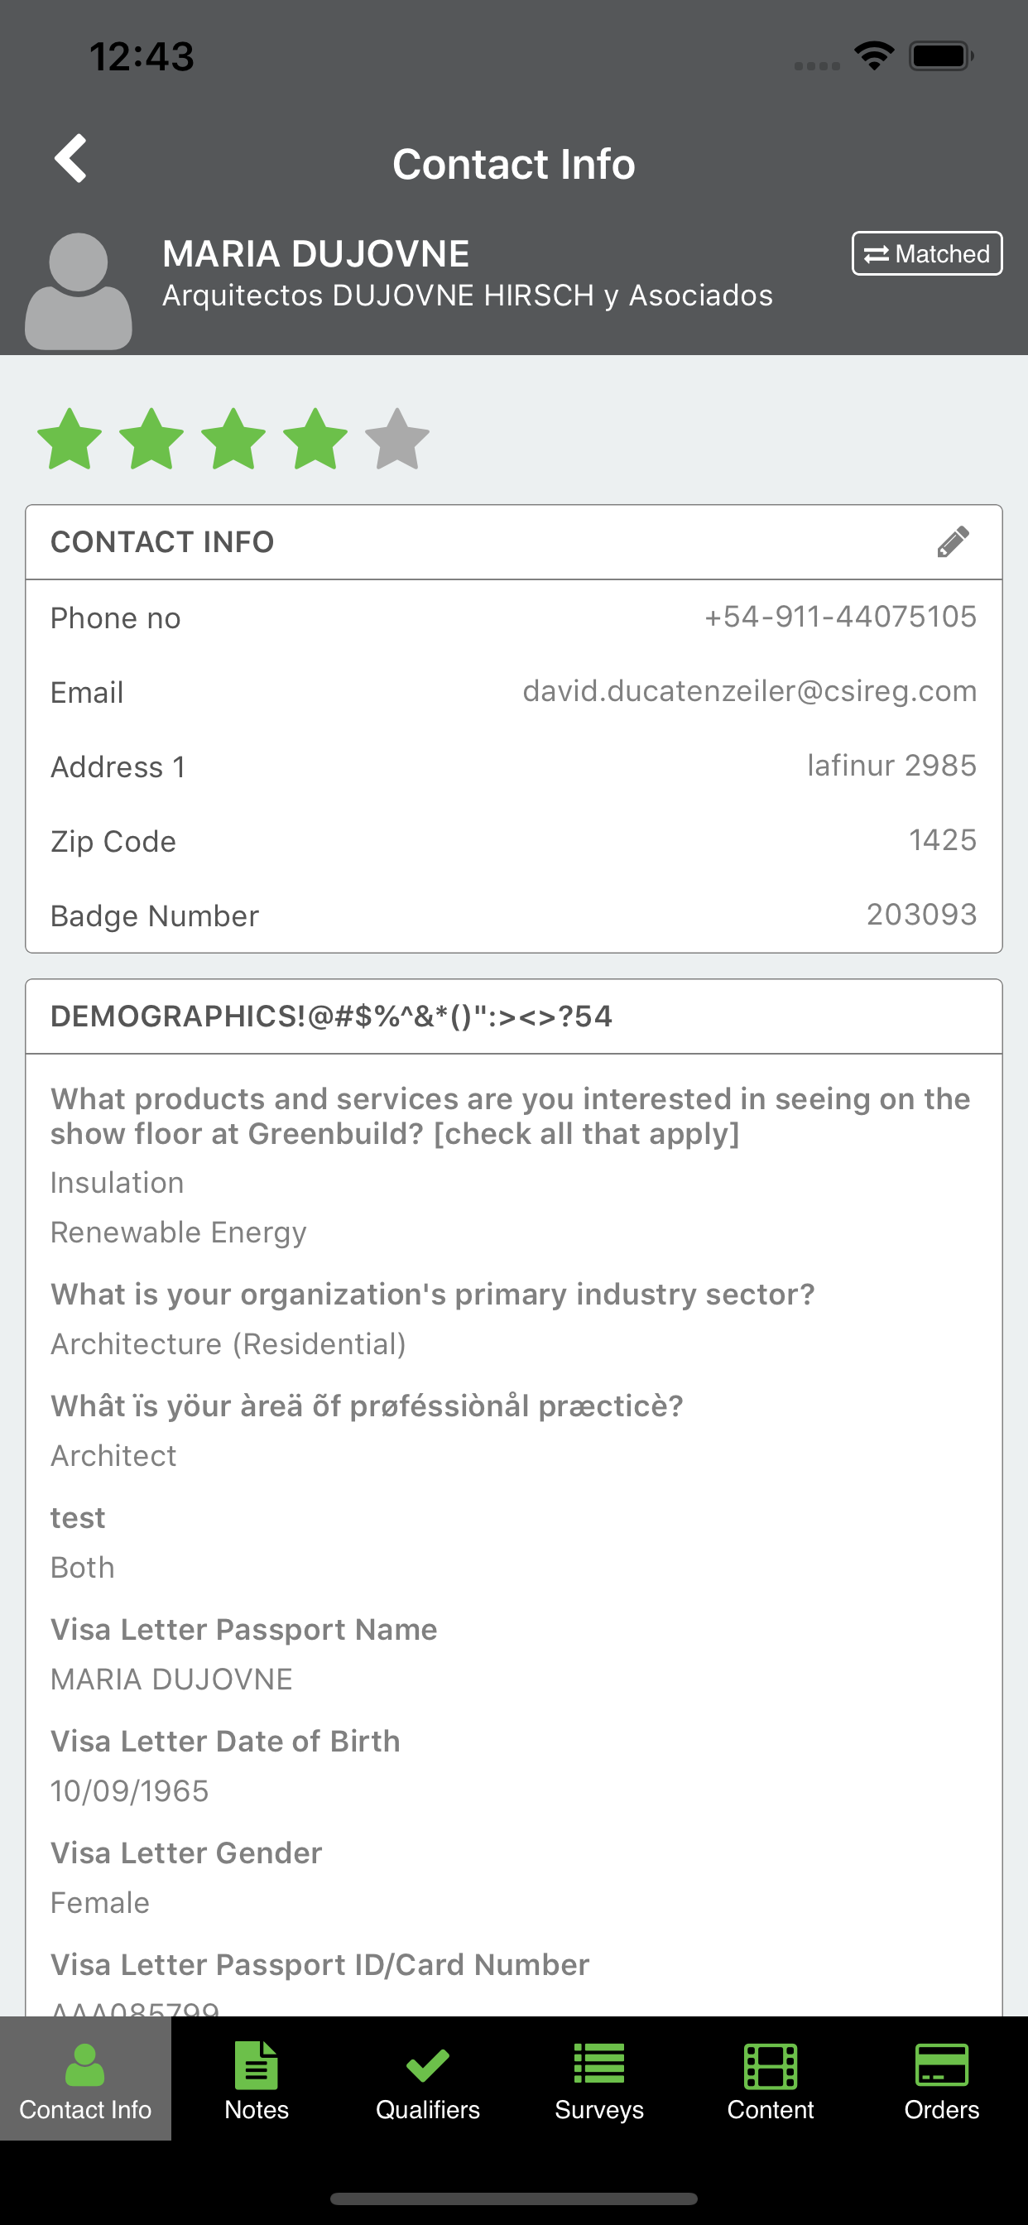Set rating to five stars
The image size is (1028, 2225).
(x=397, y=439)
